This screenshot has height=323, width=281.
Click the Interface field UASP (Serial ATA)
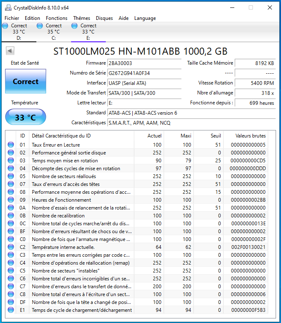click(x=144, y=83)
